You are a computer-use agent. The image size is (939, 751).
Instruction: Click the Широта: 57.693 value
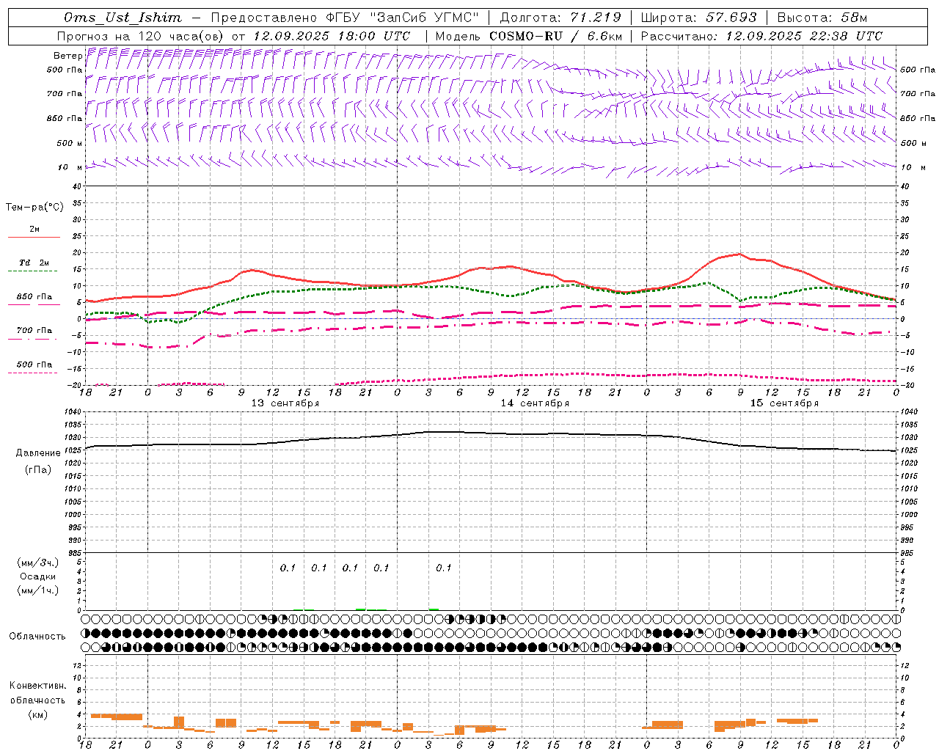(700, 18)
